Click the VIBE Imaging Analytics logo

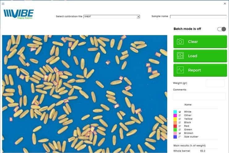click(19, 14)
